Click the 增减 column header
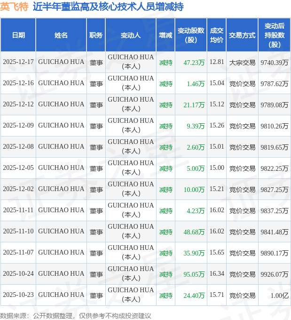 pos(165,35)
